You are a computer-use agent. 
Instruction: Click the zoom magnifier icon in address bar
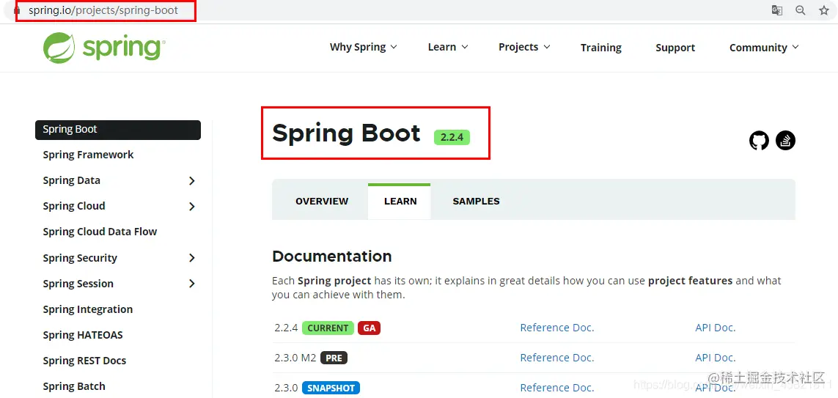(x=800, y=10)
